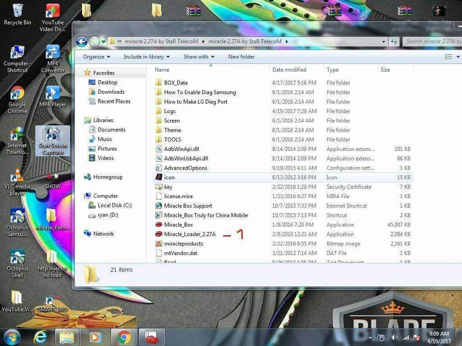The width and height of the screenshot is (462, 346).
Task: Select the Computer - Shortcut desktop icon
Action: tap(17, 59)
